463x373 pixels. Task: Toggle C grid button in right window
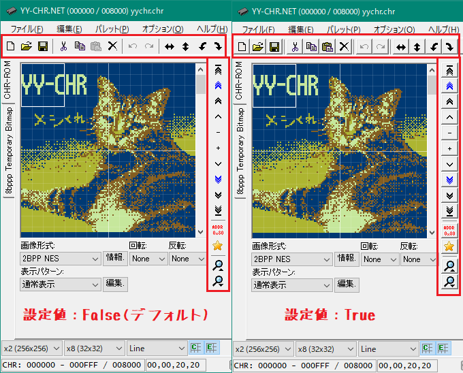428,348
